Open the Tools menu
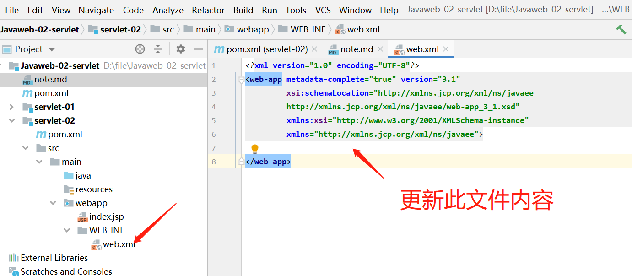This screenshot has width=632, height=276. (296, 10)
